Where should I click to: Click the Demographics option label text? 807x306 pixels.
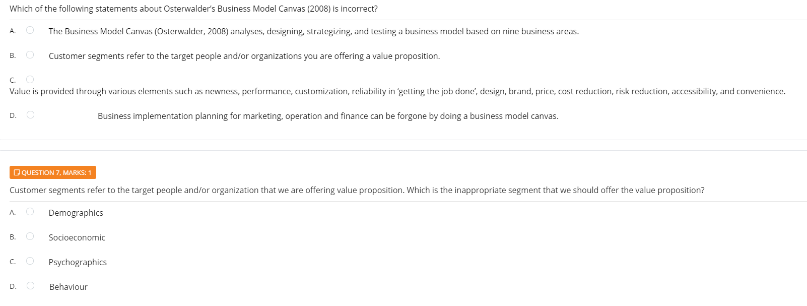(x=76, y=213)
